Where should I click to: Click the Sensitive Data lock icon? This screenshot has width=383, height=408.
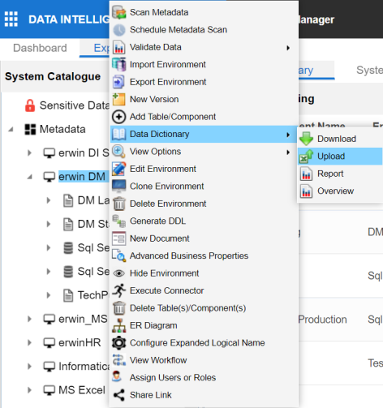(30, 105)
